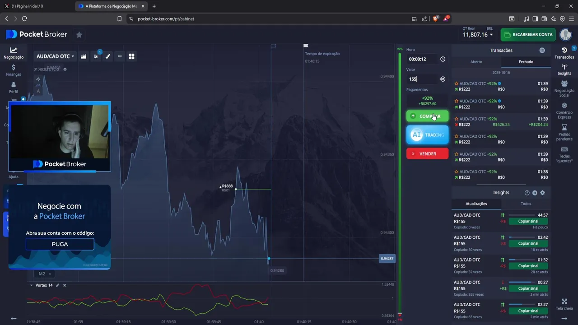
Task: Open the AI TRADING button
Action: pos(427,135)
